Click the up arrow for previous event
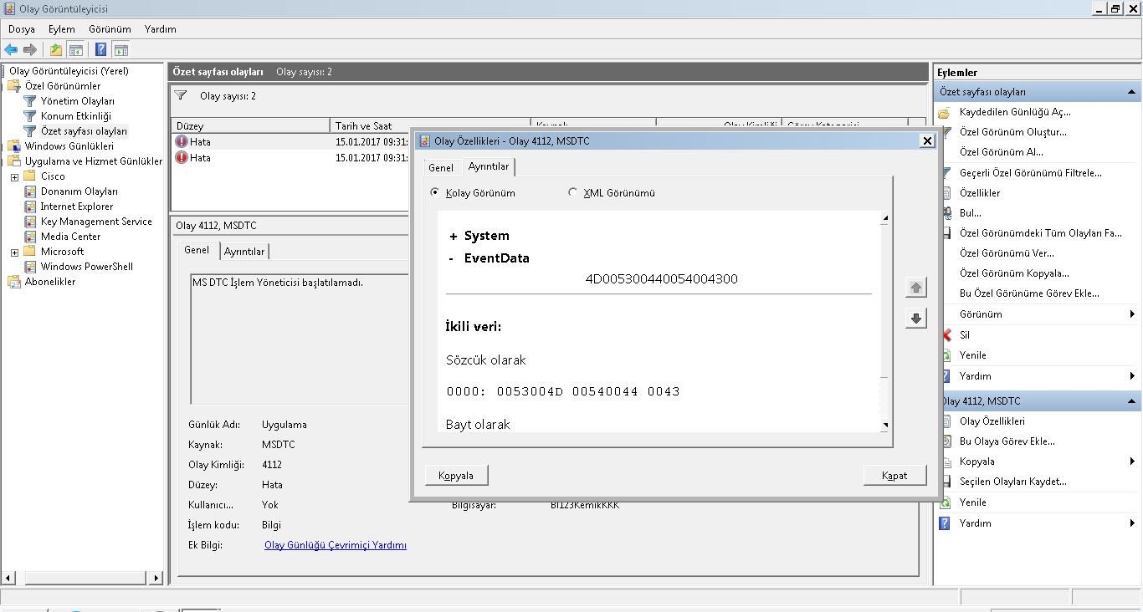This screenshot has width=1143, height=612. coord(915,288)
